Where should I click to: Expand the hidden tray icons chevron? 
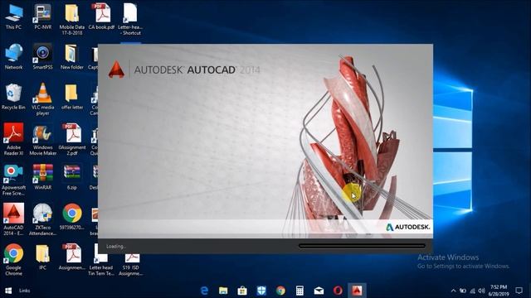[x=454, y=291]
